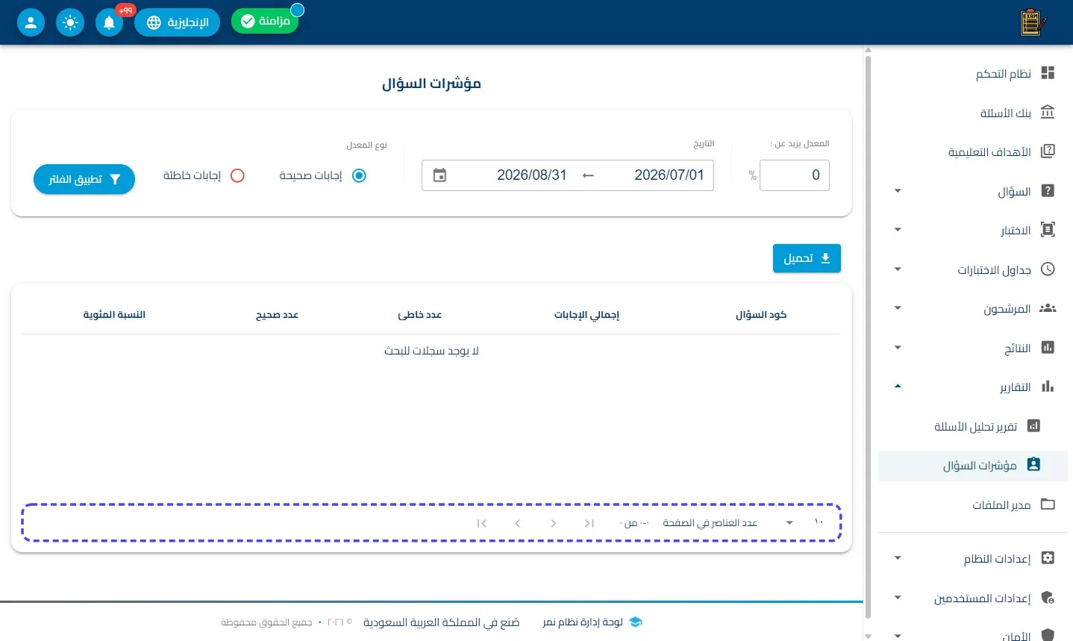Select the إجابات خاطئة radio button
This screenshot has height=641, width=1073.
click(x=237, y=176)
